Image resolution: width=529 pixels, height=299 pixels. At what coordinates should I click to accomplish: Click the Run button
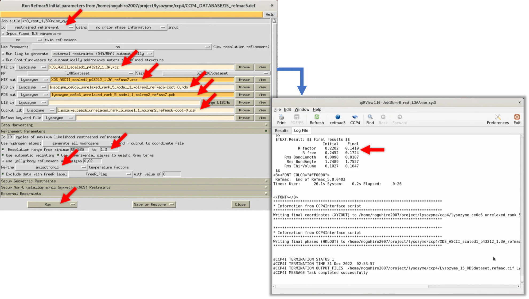pos(52,204)
